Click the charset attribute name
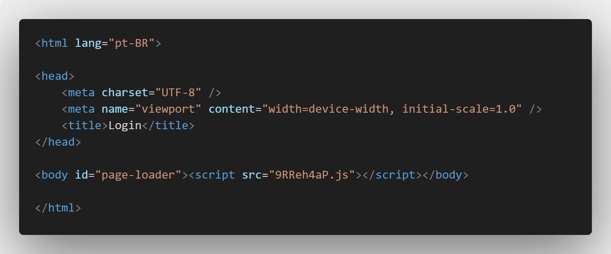The height and width of the screenshot is (254, 611). coord(125,93)
